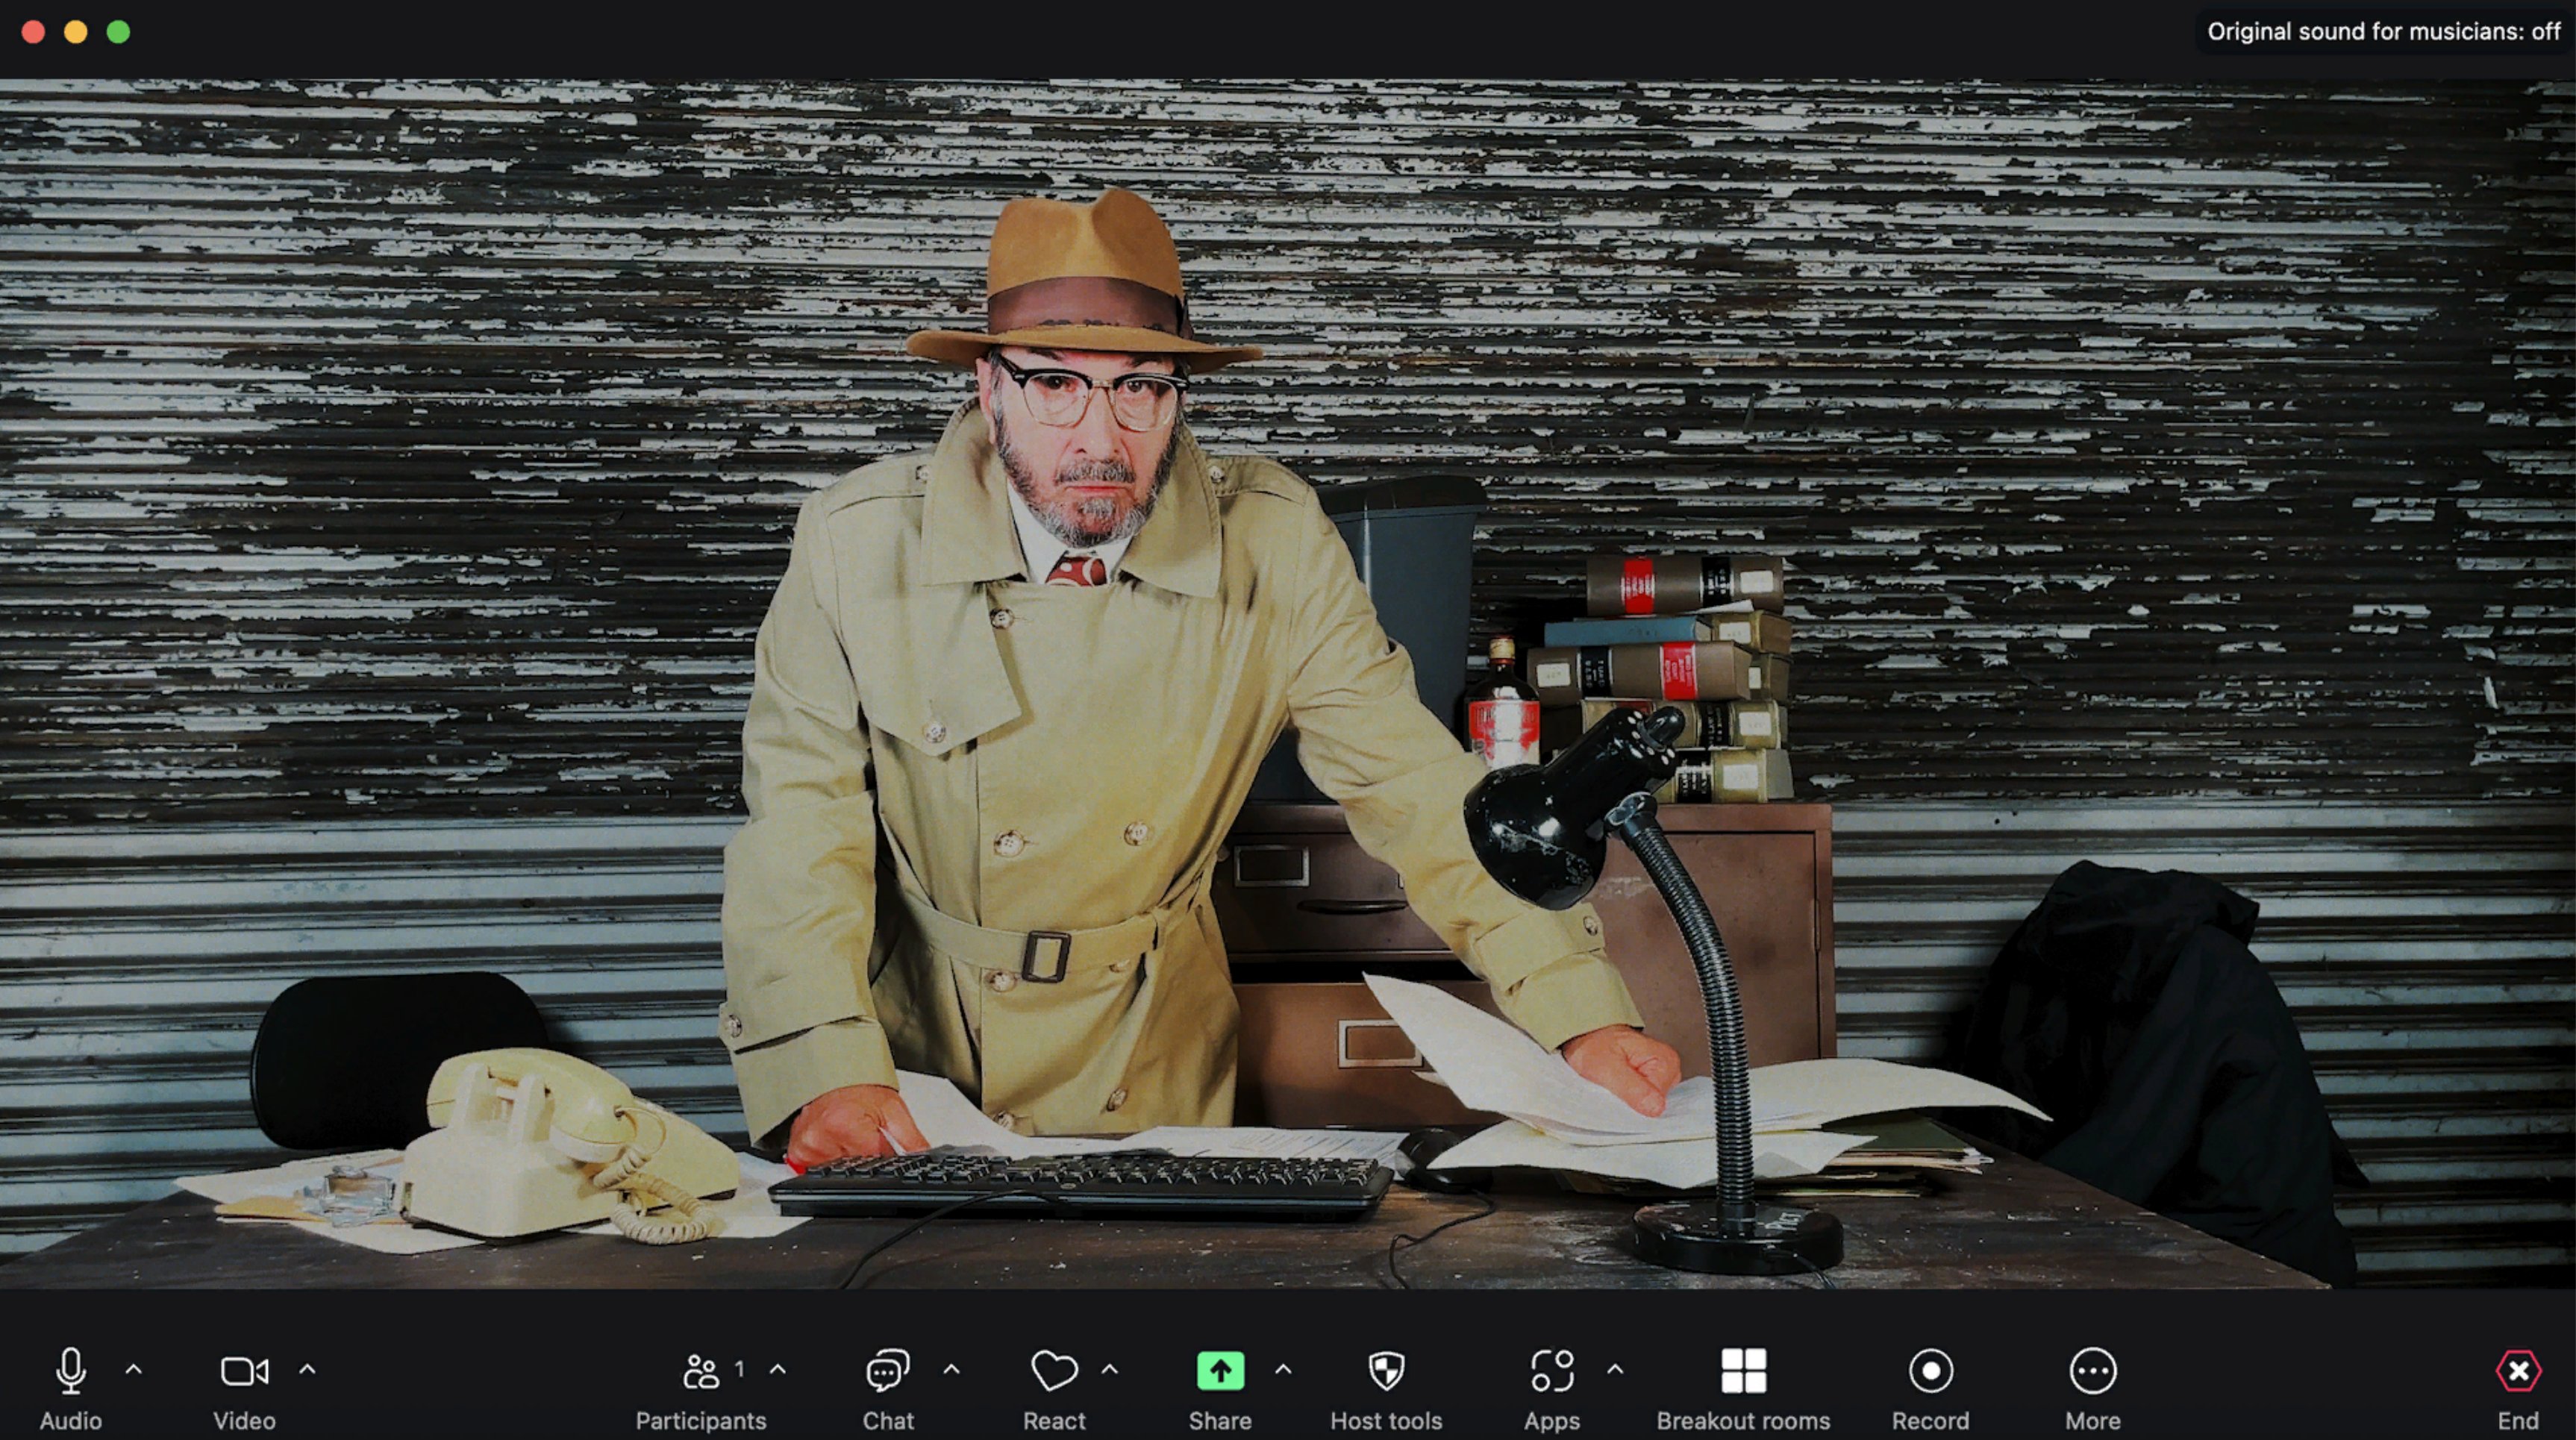Viewport: 2576px width, 1440px height.
Task: Open the More options icon
Action: point(2092,1371)
